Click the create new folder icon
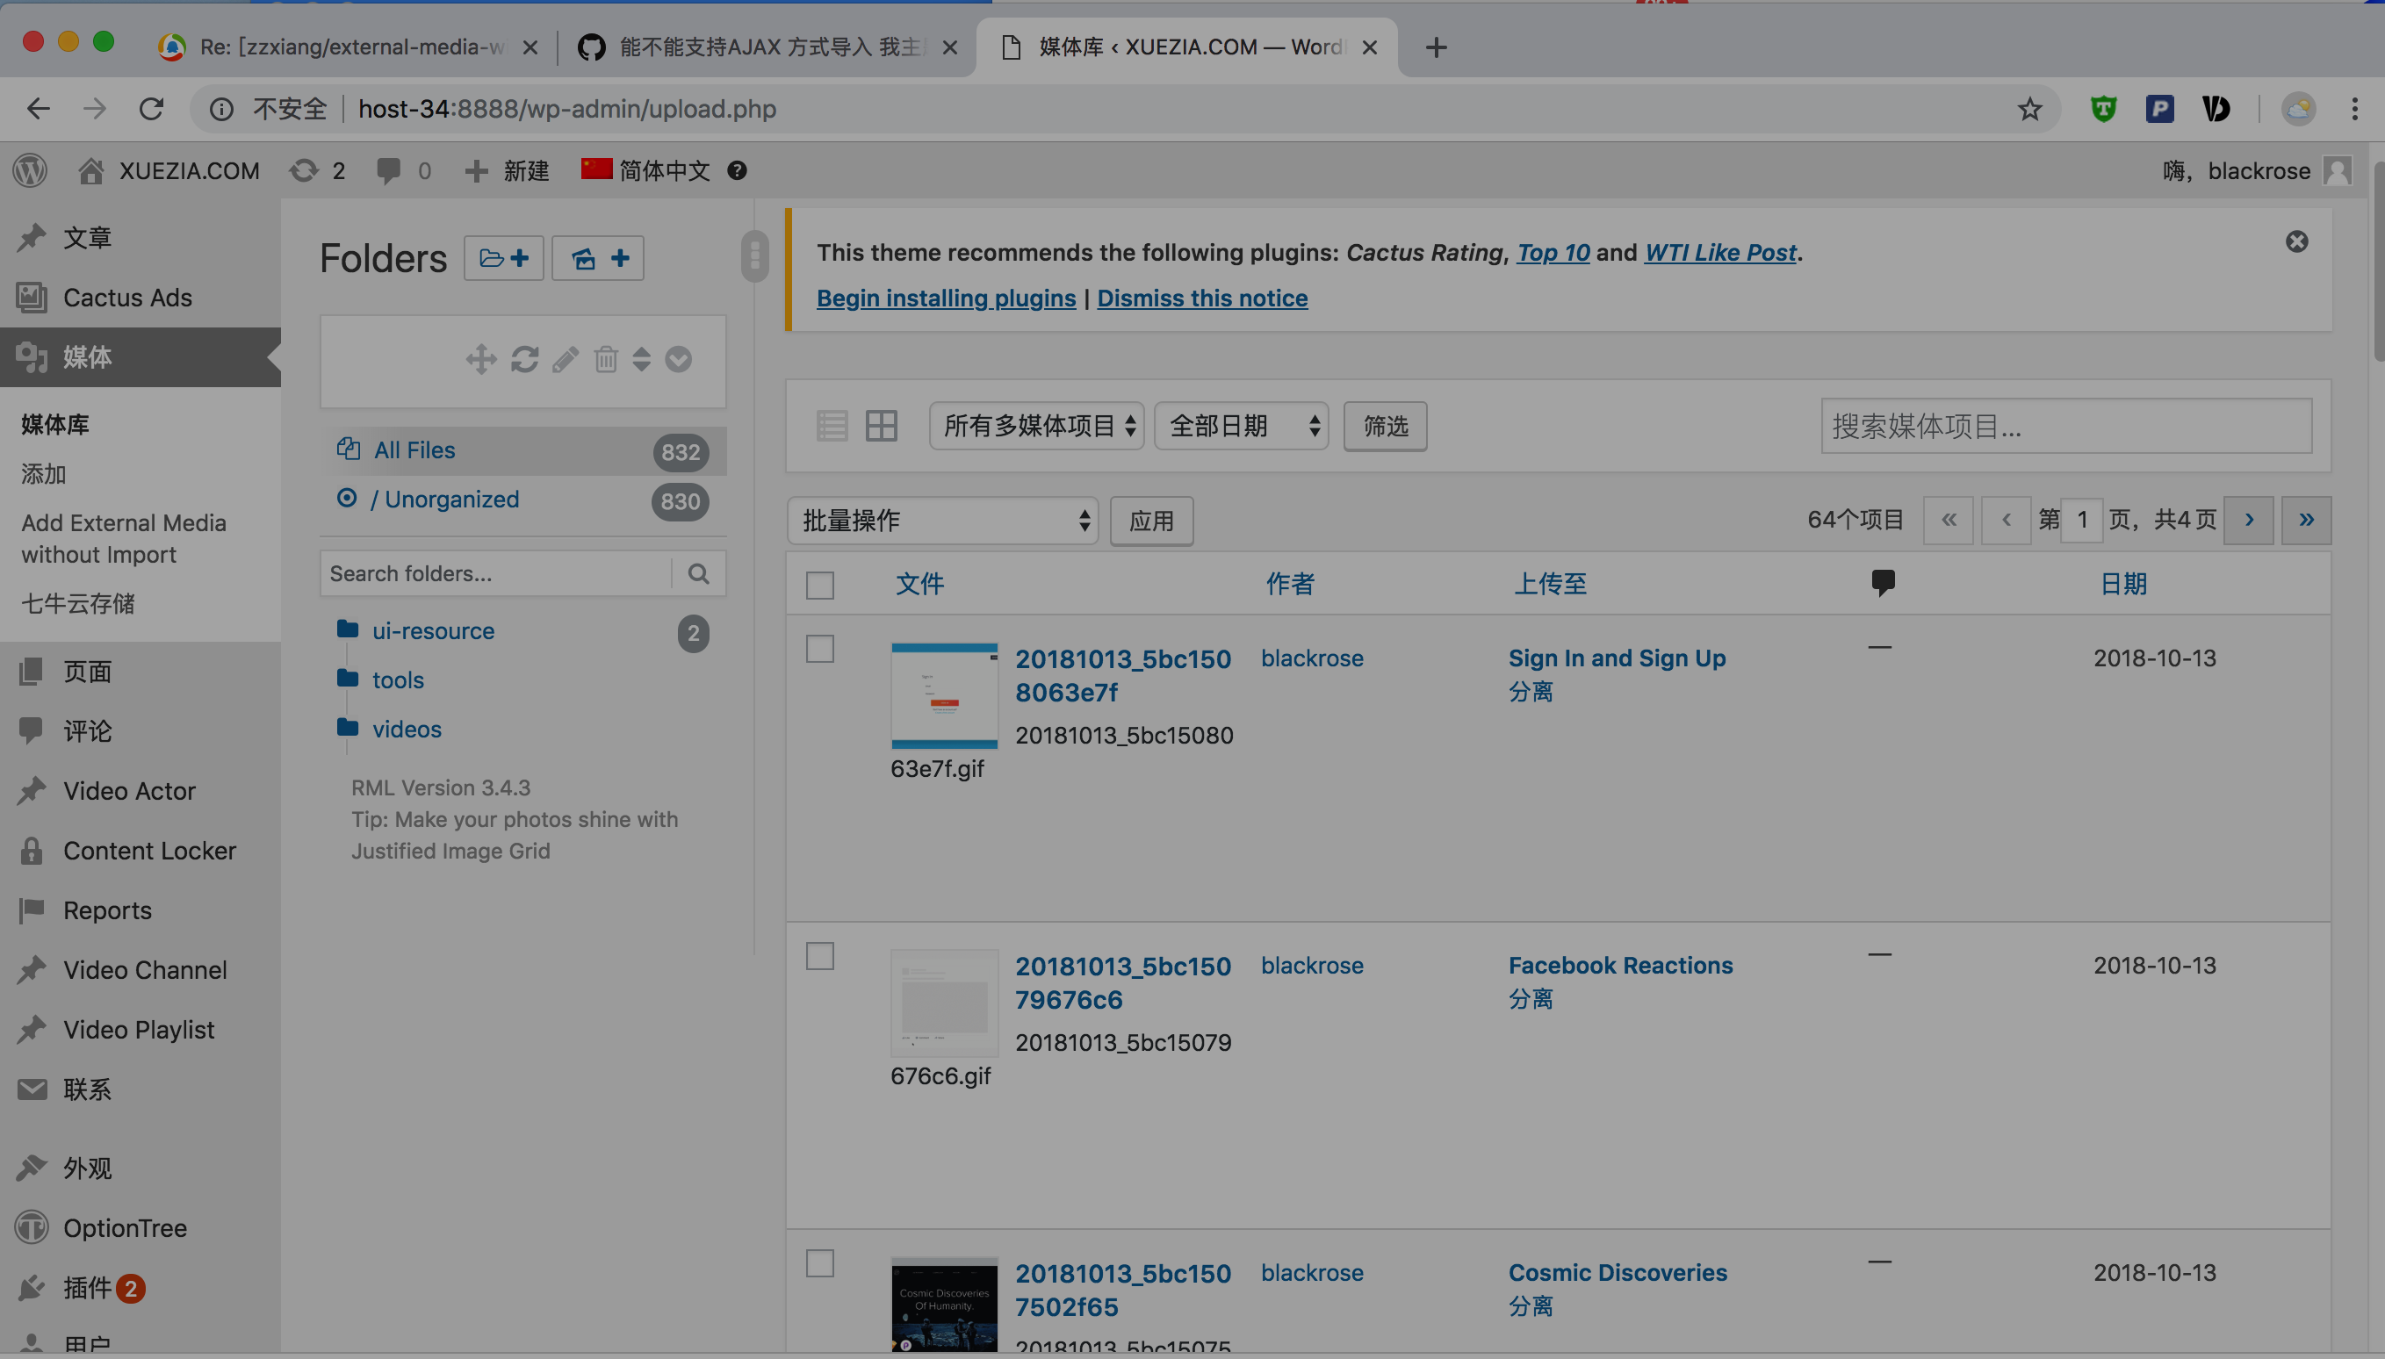This screenshot has width=2385, height=1359. pyautogui.click(x=503, y=259)
